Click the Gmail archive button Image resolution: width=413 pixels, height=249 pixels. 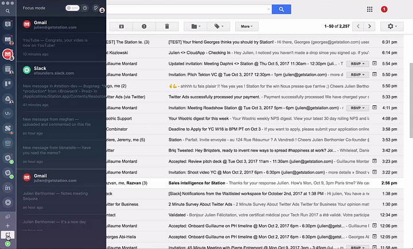click(x=121, y=26)
